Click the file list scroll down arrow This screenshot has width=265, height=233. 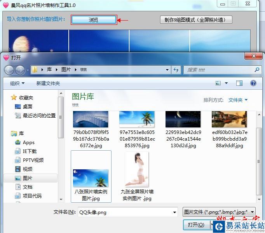tap(259, 199)
